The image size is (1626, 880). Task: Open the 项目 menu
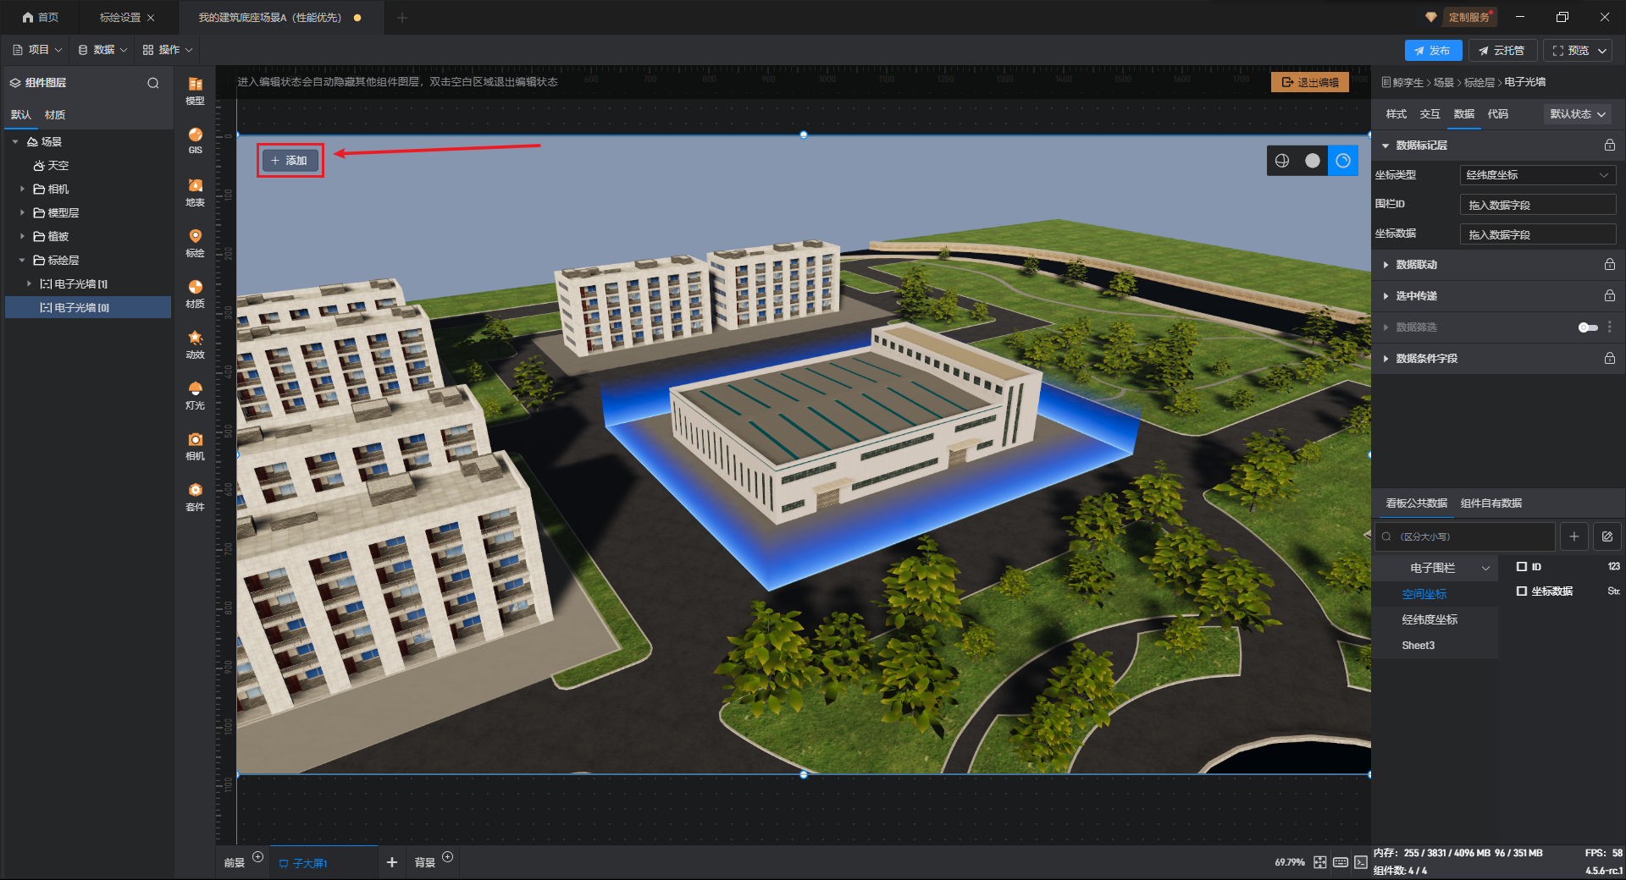(x=38, y=50)
